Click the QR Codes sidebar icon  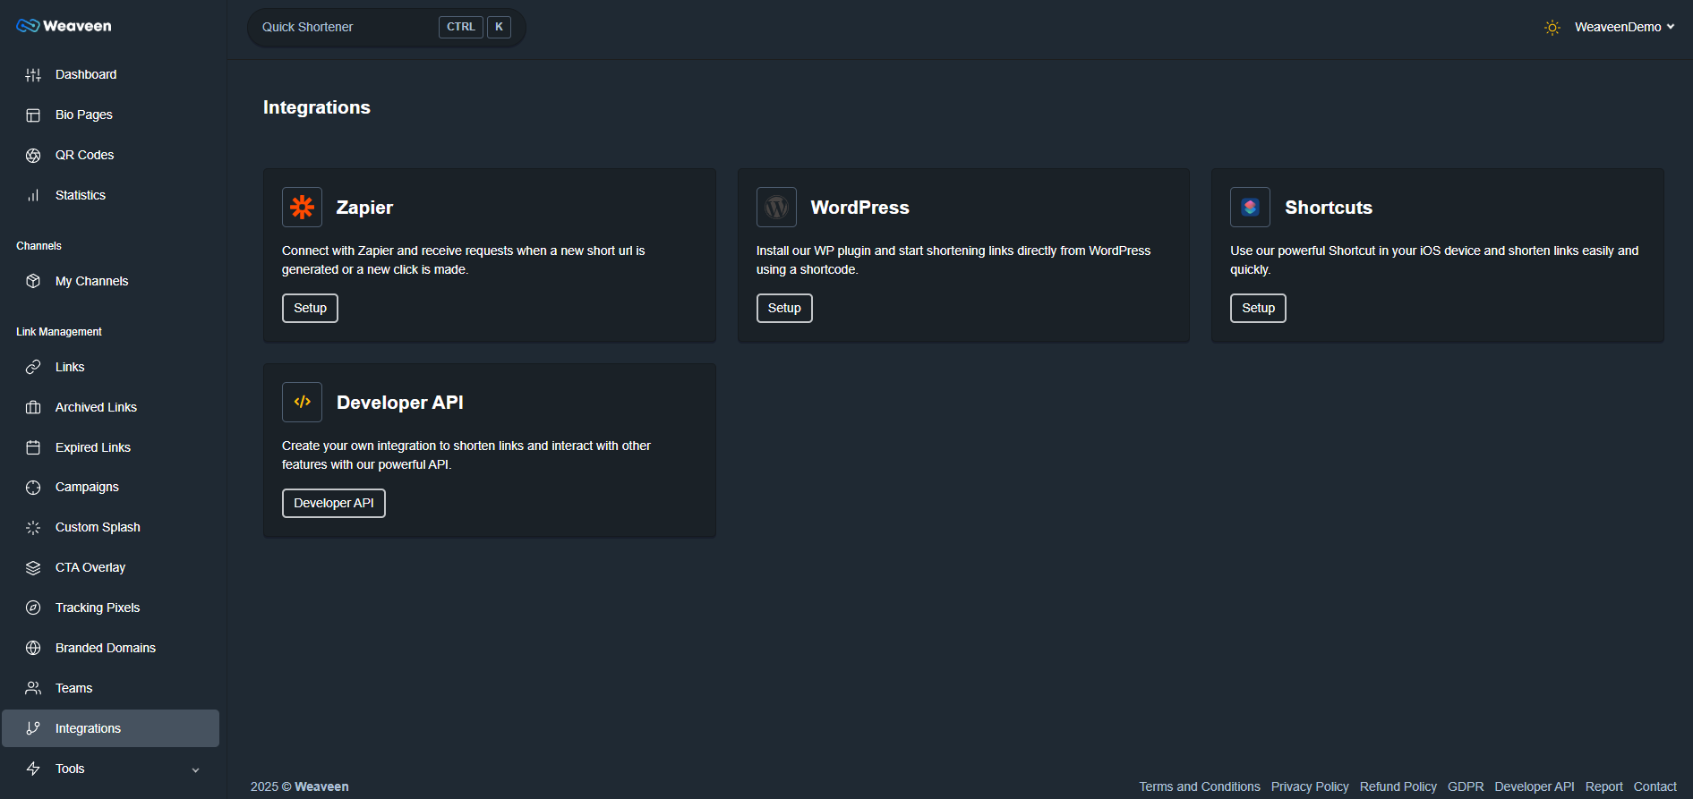pyautogui.click(x=33, y=156)
